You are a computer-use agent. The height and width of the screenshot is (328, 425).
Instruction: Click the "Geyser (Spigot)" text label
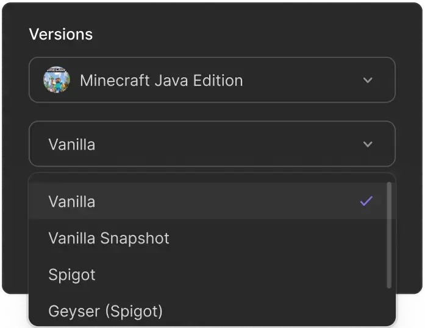point(105,312)
